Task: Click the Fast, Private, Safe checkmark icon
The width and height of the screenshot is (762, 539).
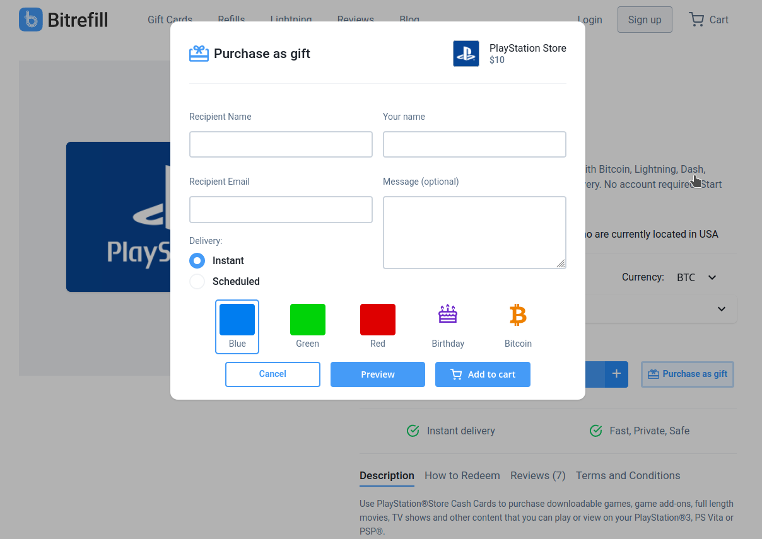Action: pos(595,431)
